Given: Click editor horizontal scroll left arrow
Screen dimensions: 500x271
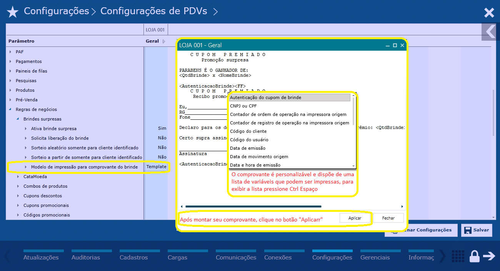Looking at the screenshot, I should 181,207.
